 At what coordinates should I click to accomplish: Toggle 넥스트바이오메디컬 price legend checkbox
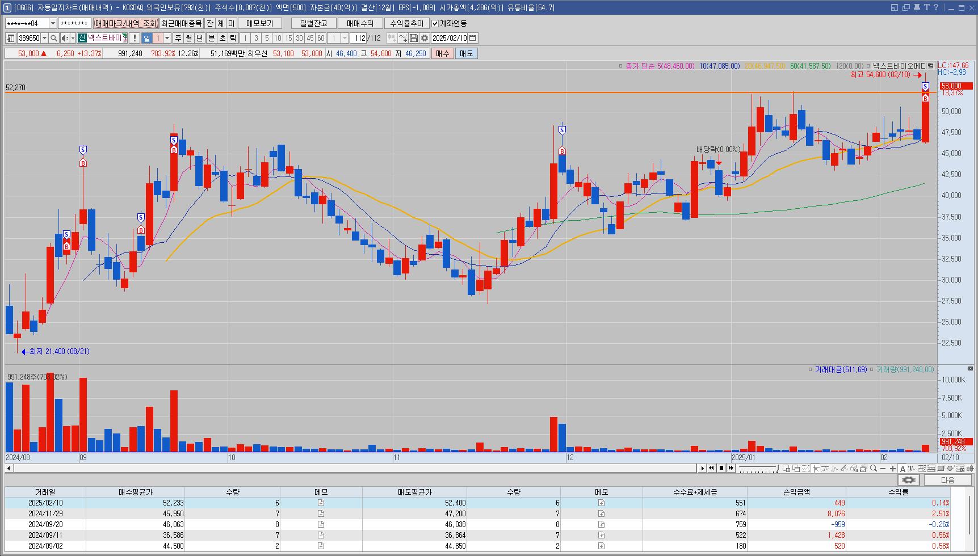[x=868, y=66]
